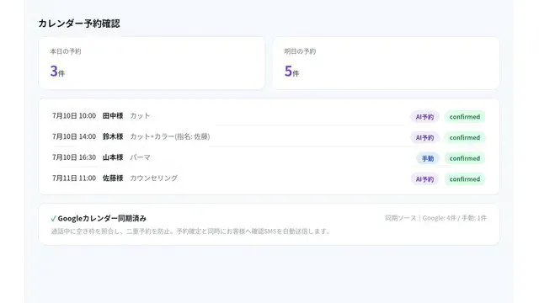Image resolution: width=539 pixels, height=303 pixels.
Task: Click the Googleカレンダー同期済み title
Action: [102, 219]
